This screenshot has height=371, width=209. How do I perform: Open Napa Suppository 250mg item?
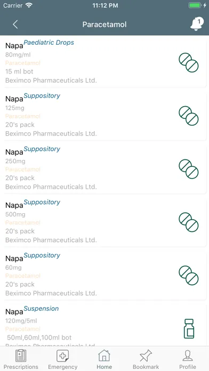pos(105,168)
